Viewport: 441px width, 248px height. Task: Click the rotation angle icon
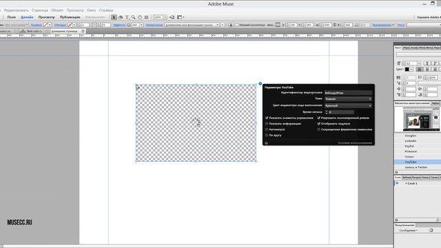click(x=356, y=25)
